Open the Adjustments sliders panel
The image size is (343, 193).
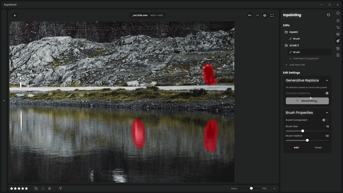tap(338, 21)
